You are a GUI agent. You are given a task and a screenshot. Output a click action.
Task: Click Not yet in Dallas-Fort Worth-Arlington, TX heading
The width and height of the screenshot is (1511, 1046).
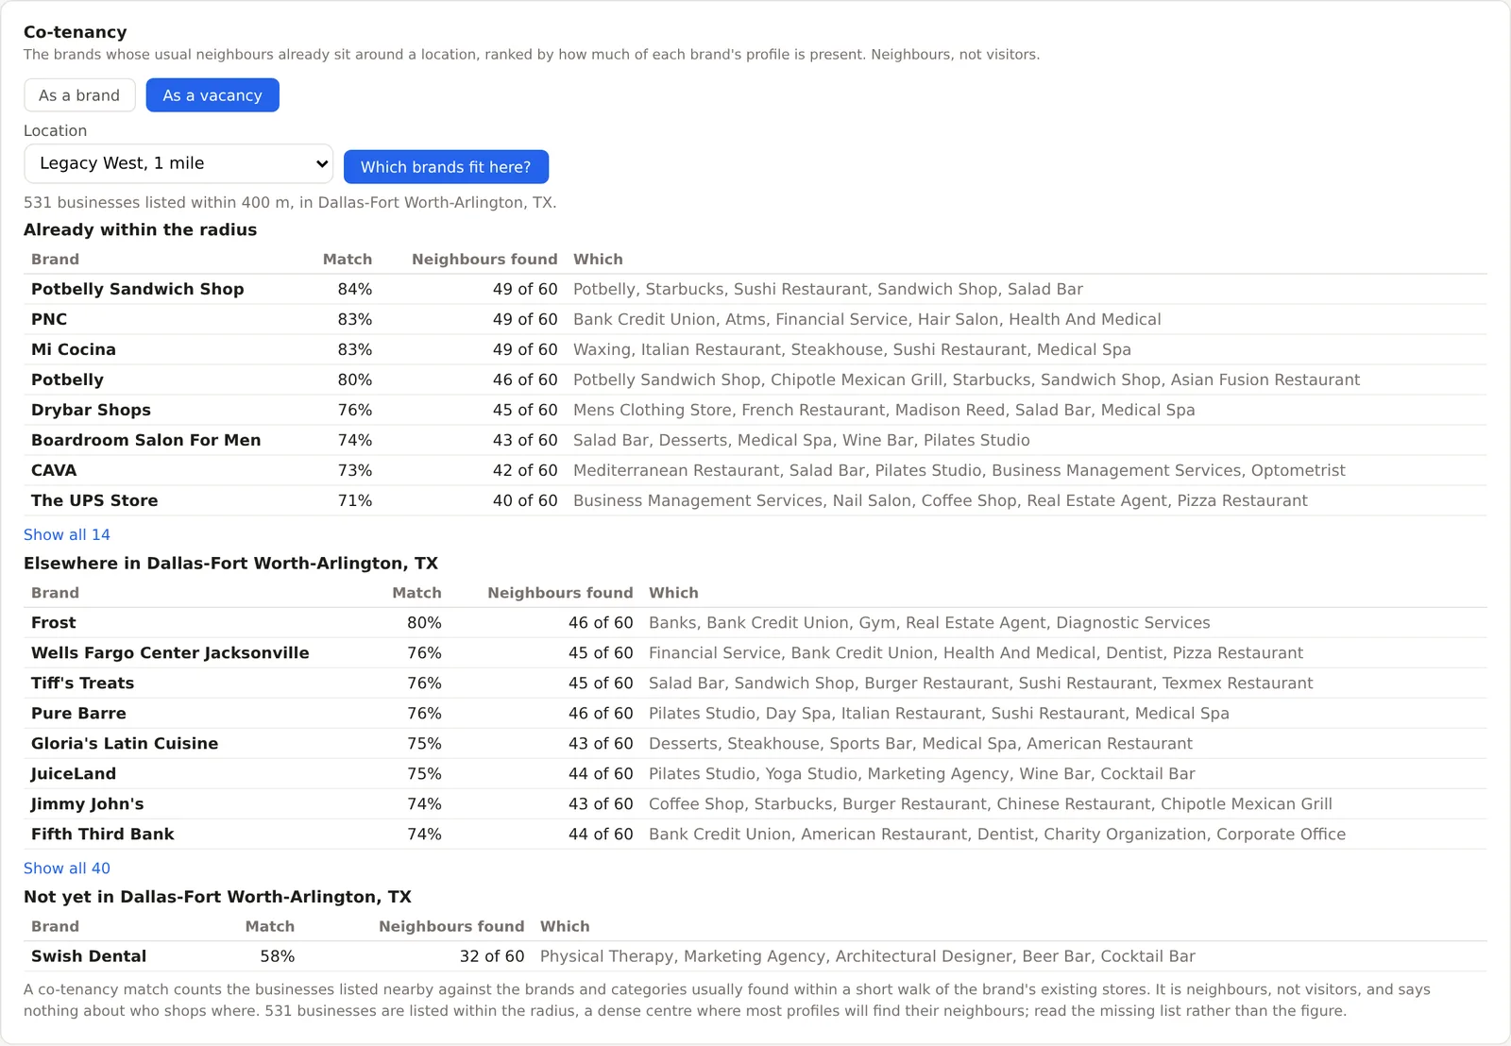tap(217, 897)
